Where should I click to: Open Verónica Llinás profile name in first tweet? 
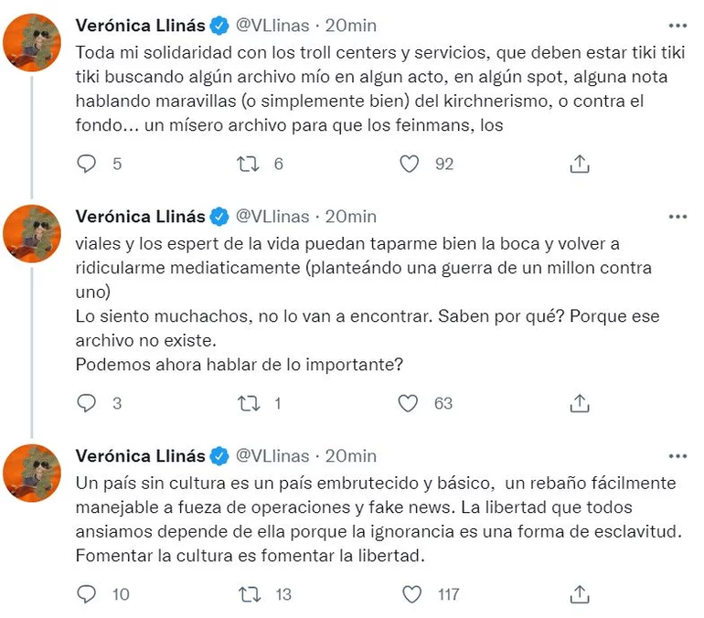(x=141, y=25)
